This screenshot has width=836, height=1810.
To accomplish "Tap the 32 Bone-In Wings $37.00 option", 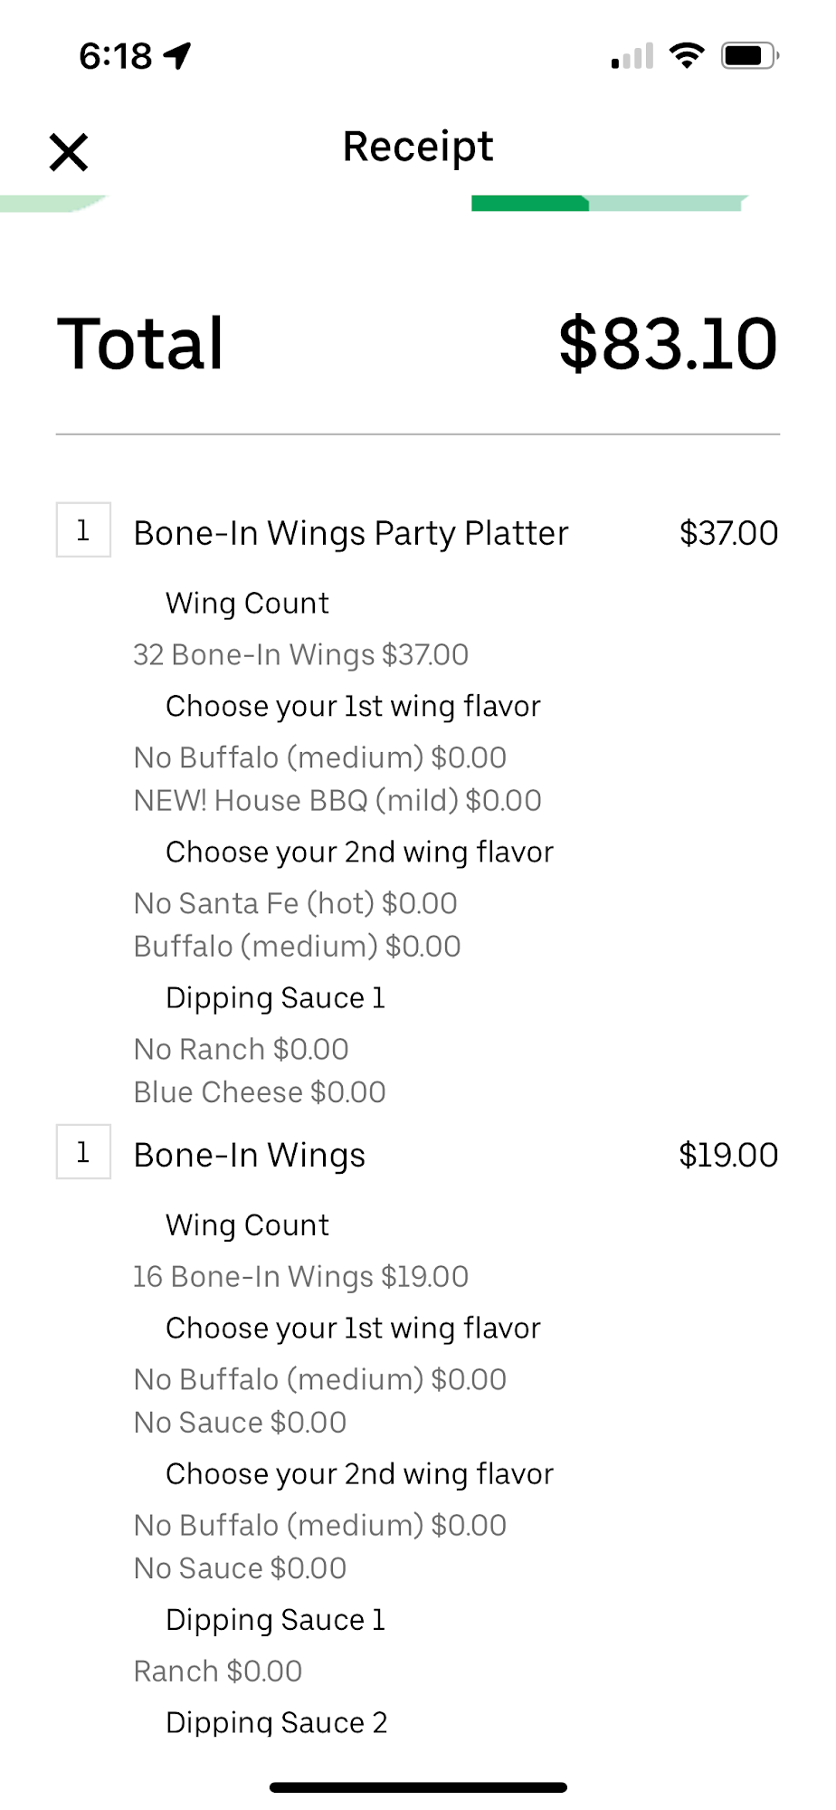I will tap(300, 654).
